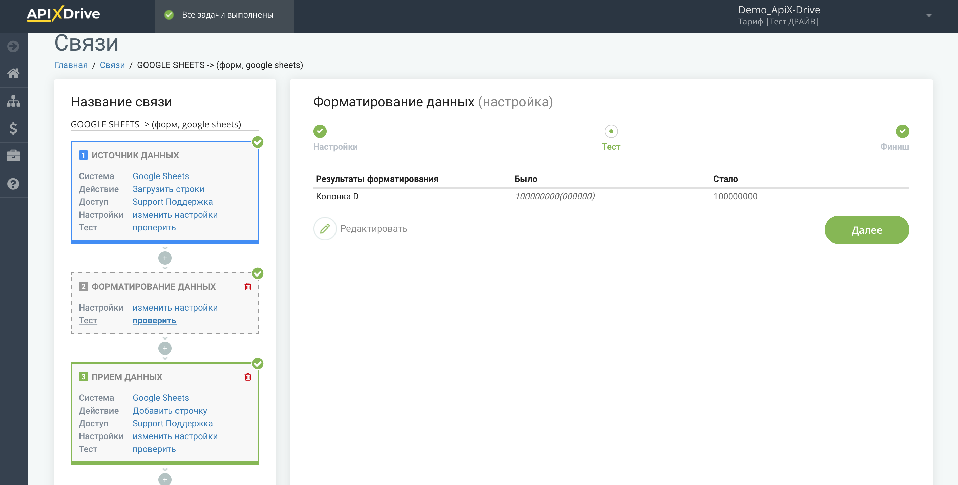958x485 pixels.
Task: Open receiver Support Поддержка access link
Action: (x=172, y=424)
